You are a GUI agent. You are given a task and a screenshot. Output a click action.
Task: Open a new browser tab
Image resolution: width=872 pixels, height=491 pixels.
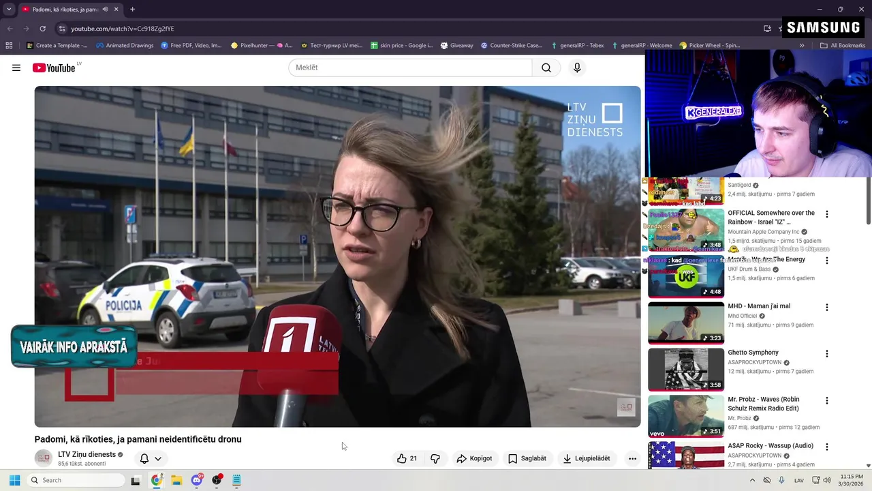[x=132, y=10]
